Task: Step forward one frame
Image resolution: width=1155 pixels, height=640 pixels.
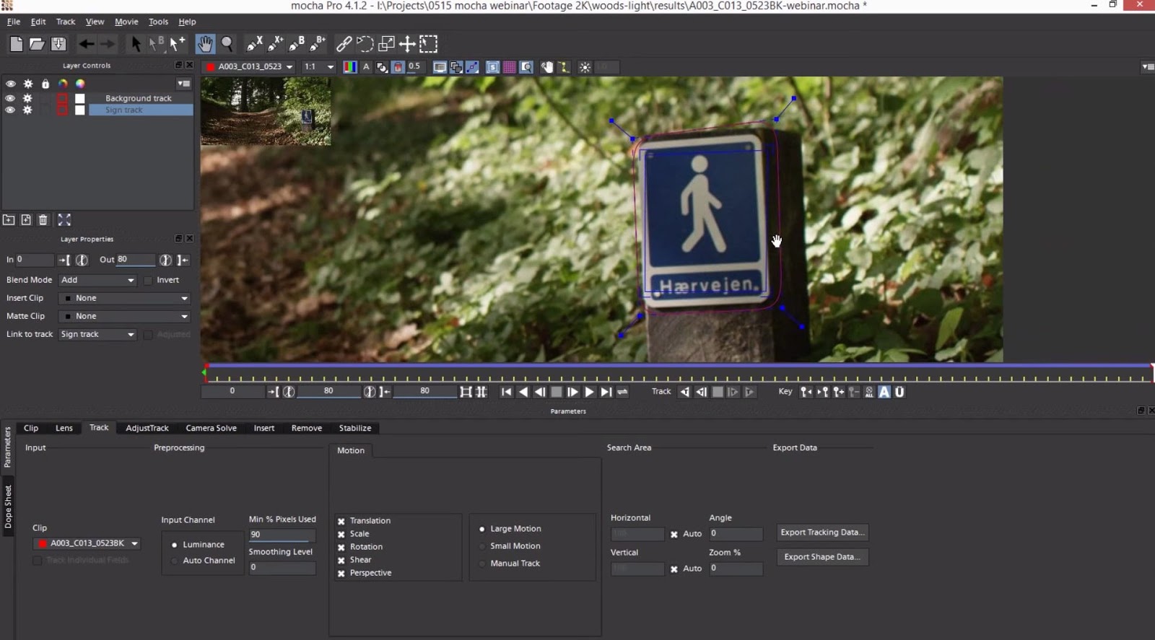Action: [x=572, y=392]
